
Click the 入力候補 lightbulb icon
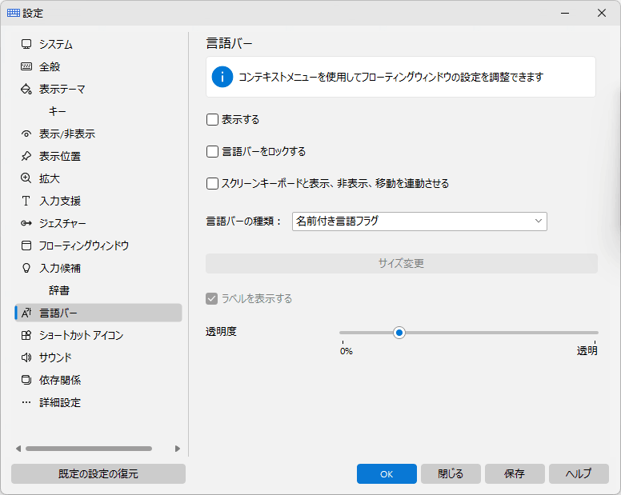26,268
